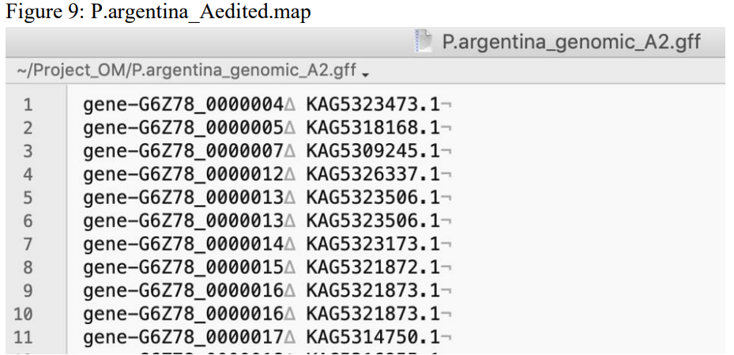Select line number 2 in gutter
Screen dimensions: 734x355
[x=28, y=128]
